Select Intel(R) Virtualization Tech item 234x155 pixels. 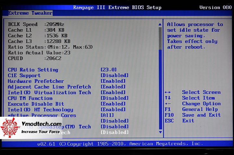click(x=49, y=92)
